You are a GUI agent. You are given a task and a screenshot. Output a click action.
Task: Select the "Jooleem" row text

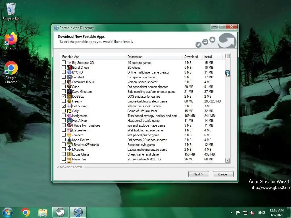click(78, 135)
